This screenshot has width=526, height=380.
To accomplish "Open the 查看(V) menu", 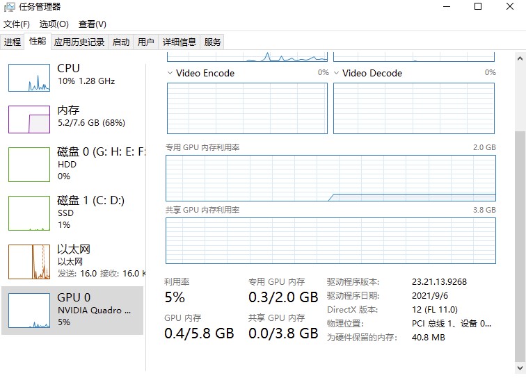I will pyautogui.click(x=92, y=24).
